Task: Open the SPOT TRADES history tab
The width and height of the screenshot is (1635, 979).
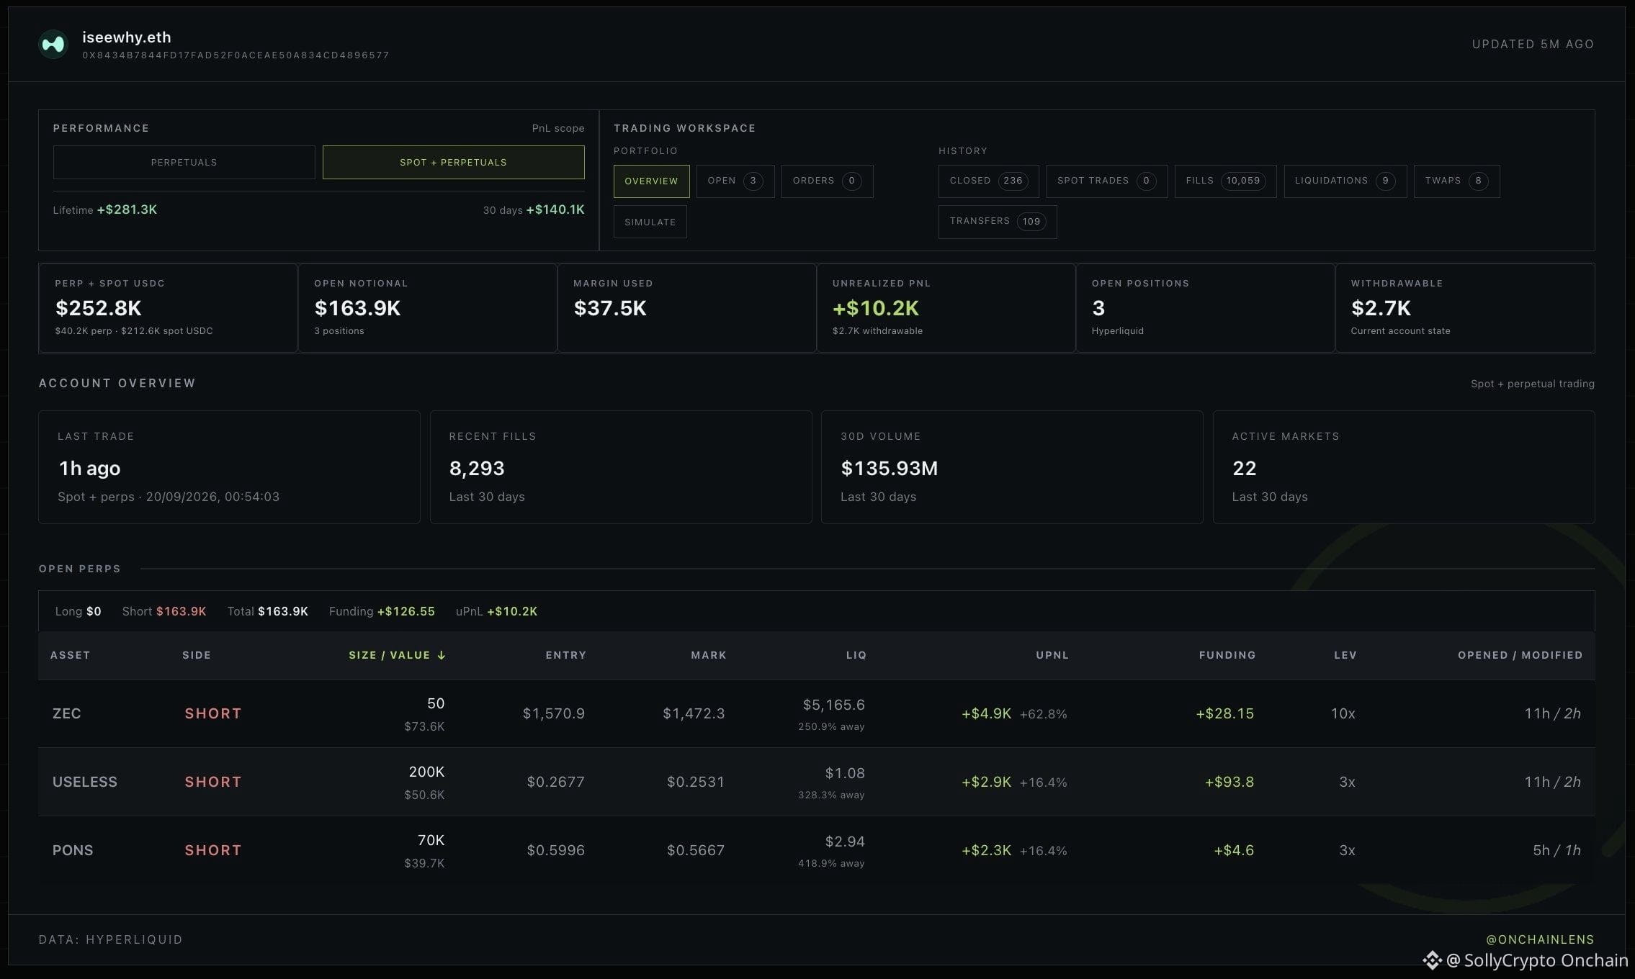Action: click(x=1106, y=181)
